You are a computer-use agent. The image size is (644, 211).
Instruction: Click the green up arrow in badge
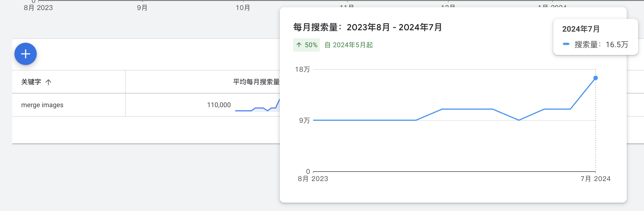(299, 45)
